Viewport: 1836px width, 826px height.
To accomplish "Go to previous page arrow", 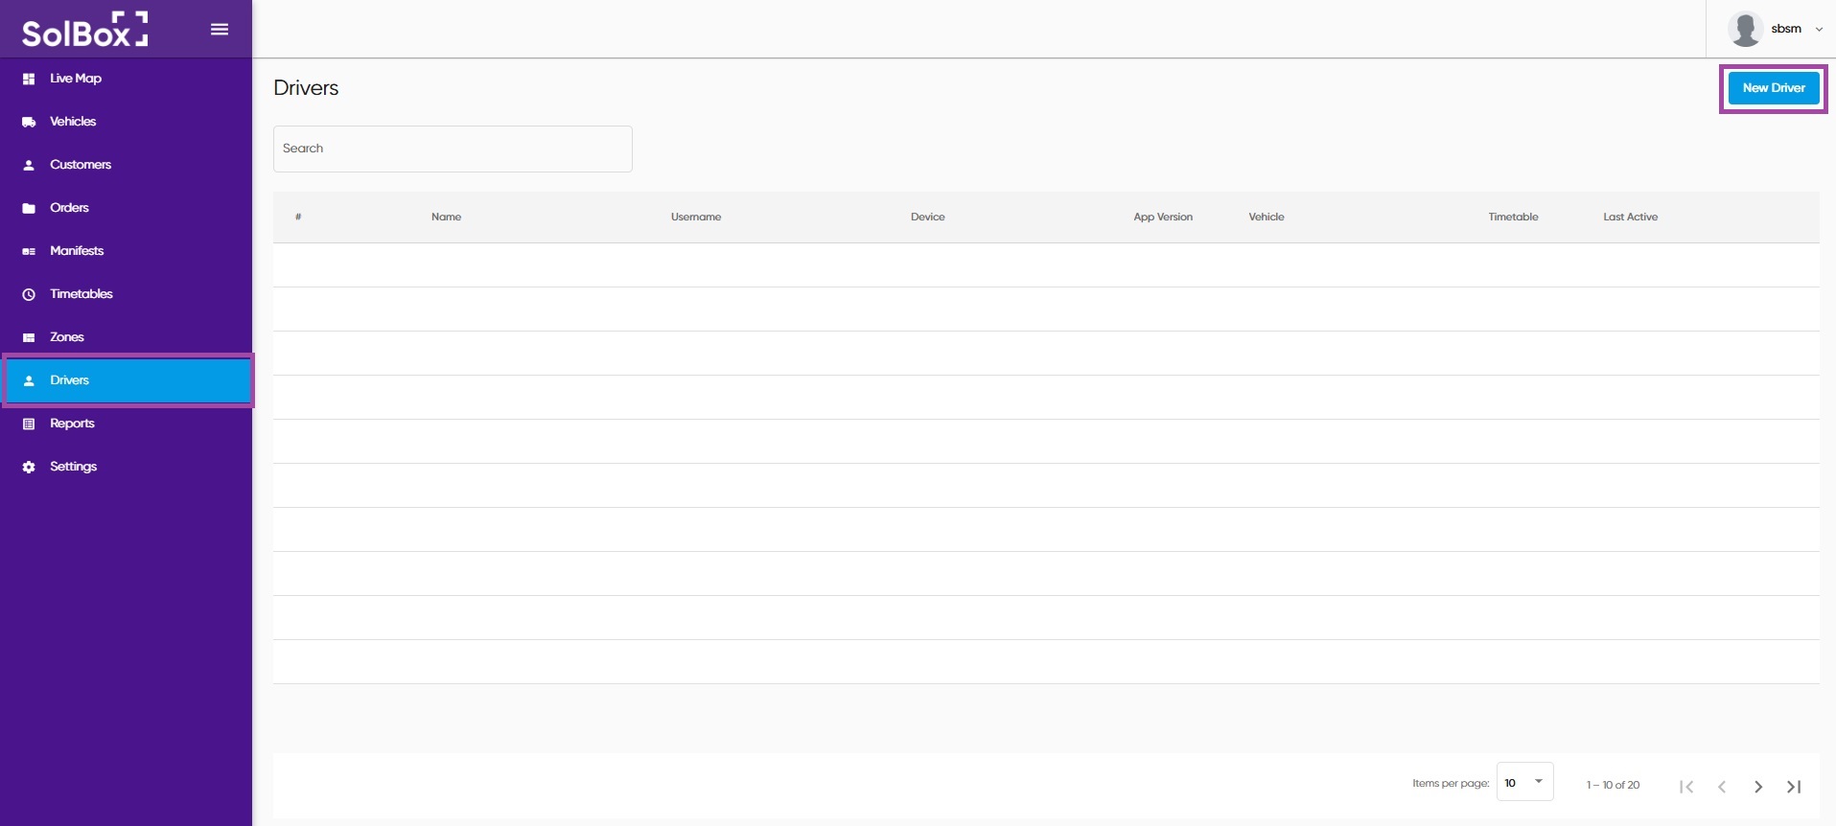I will [x=1722, y=786].
